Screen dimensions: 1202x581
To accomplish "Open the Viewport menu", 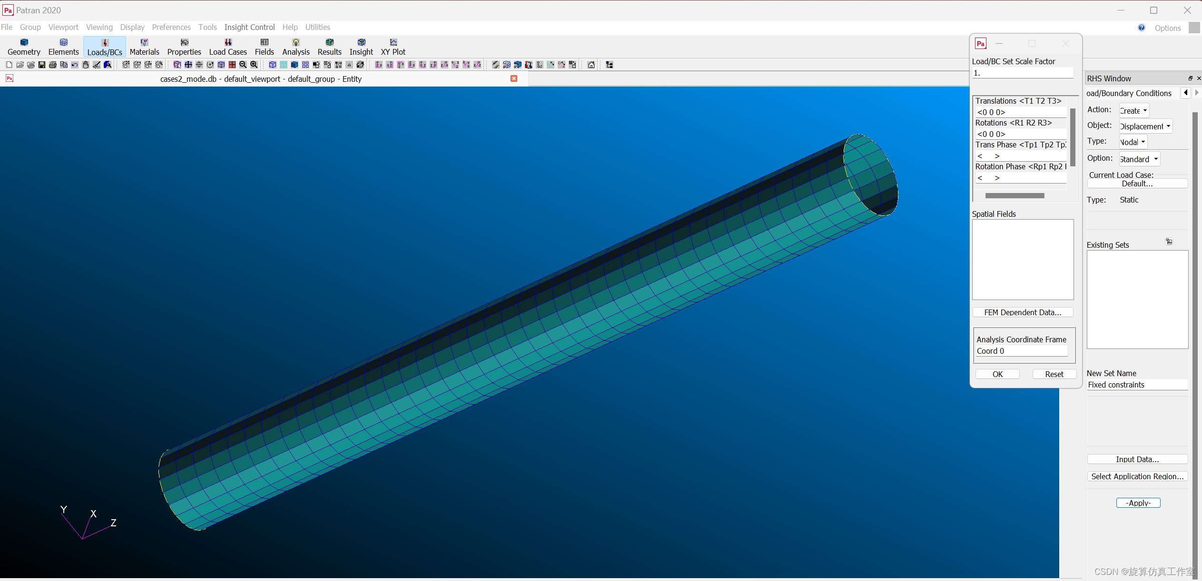I will point(63,27).
